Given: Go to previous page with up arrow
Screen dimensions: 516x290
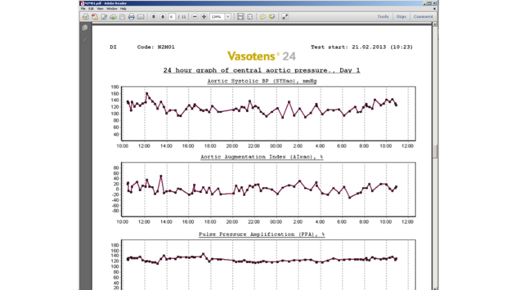Looking at the screenshot, I should [153, 17].
